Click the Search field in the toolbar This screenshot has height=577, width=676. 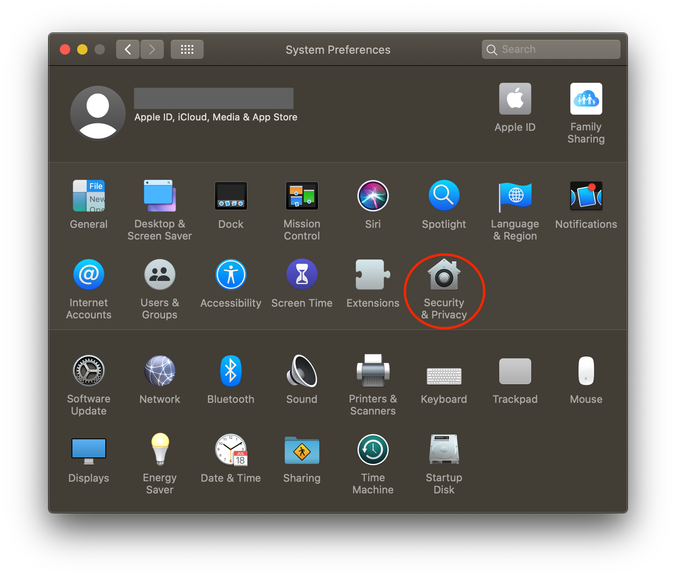tap(551, 49)
